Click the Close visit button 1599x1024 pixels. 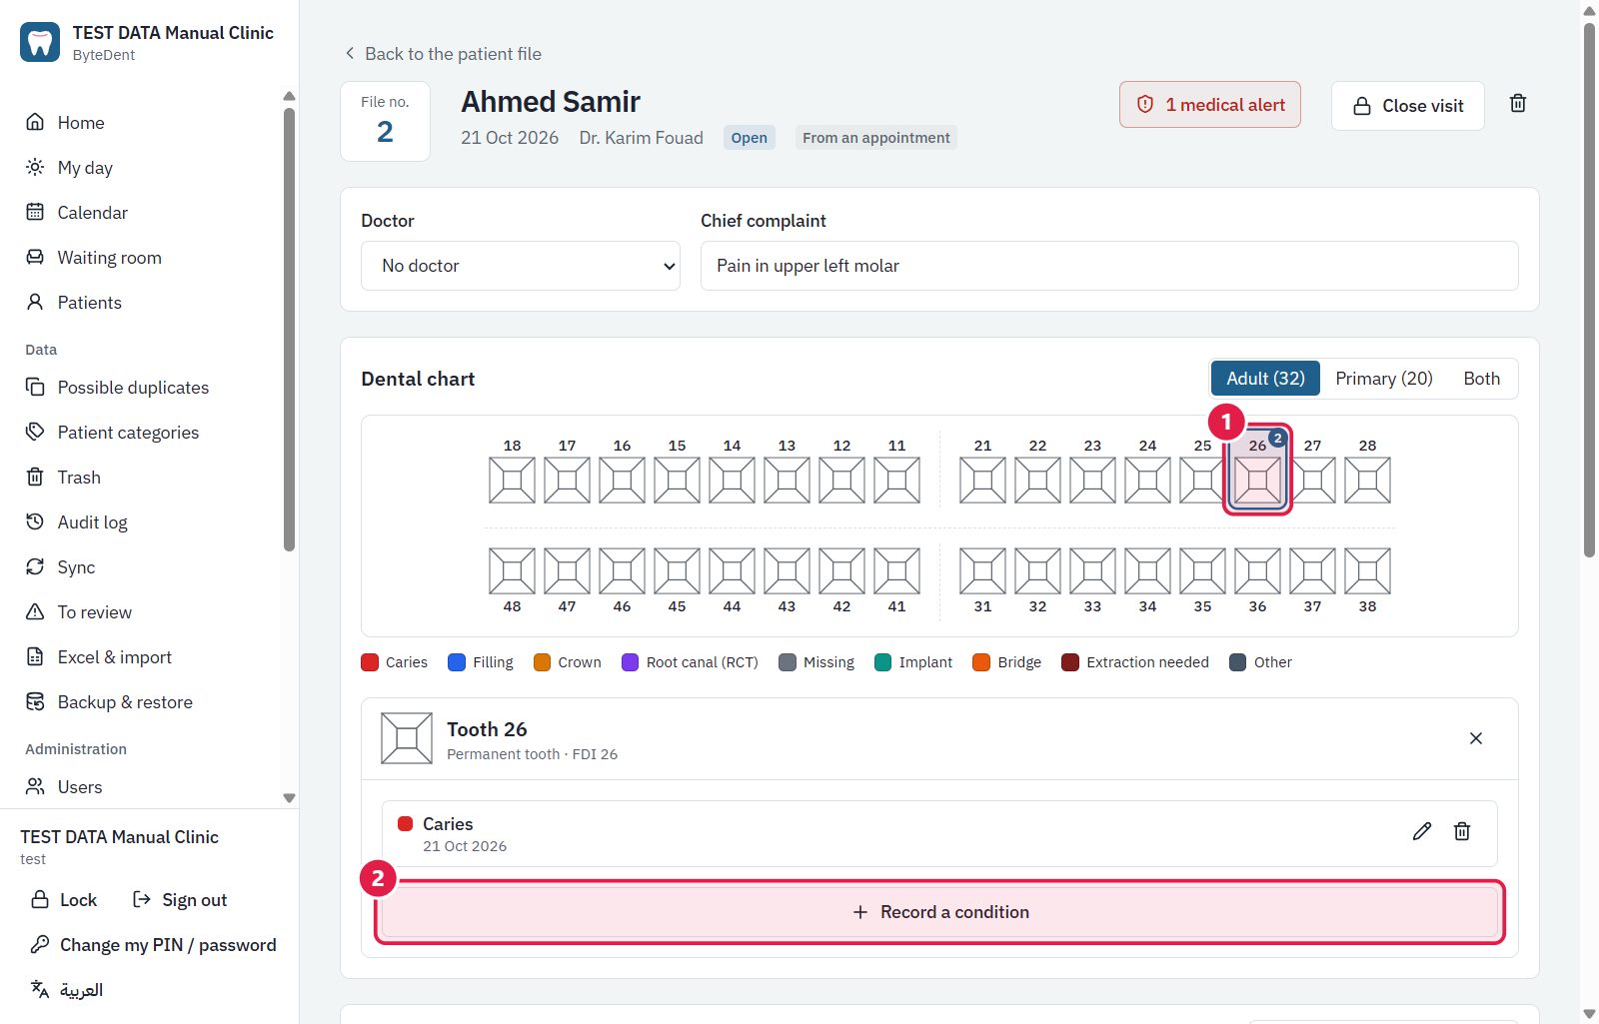[x=1407, y=106]
